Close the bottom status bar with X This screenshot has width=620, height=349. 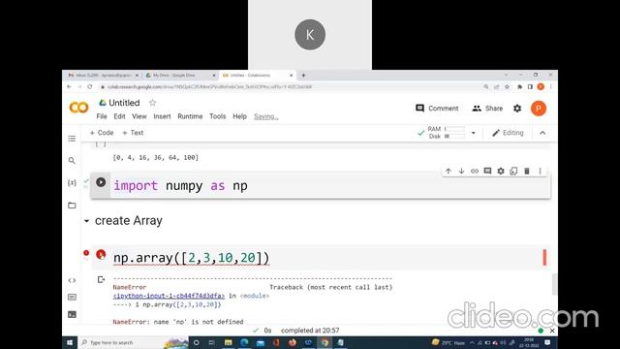[x=552, y=331]
